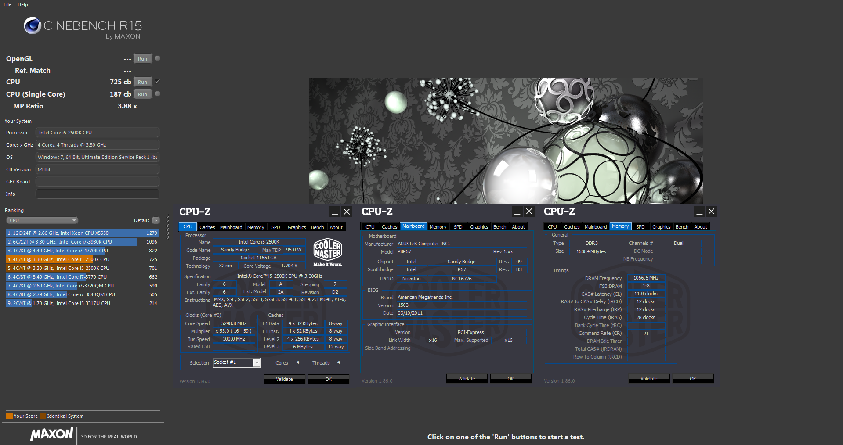
Task: Click the Cooler Master logo in CPU-Z
Action: [327, 252]
